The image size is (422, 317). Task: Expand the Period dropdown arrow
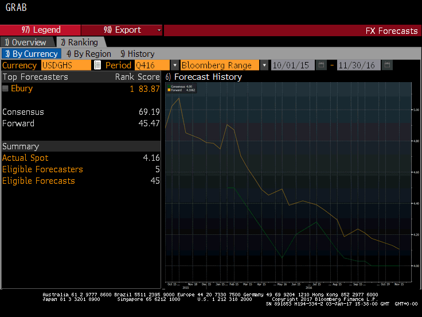point(175,65)
